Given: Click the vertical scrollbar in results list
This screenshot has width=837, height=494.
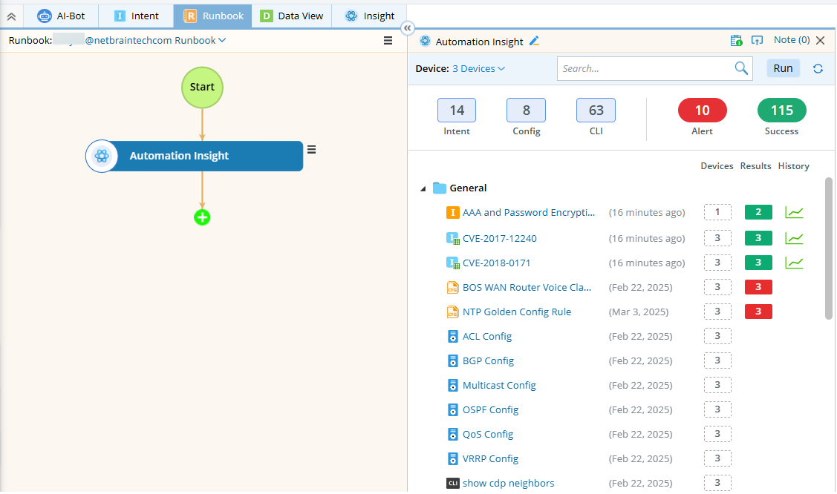Looking at the screenshot, I should [x=829, y=248].
